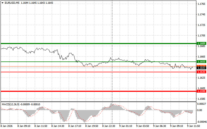Click the MACD(12,26,9) indicator label
The image size is (207, 129).
point(11,104)
